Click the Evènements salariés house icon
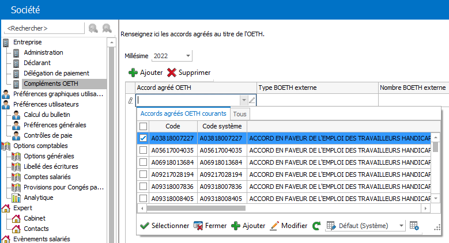 pos(6,239)
